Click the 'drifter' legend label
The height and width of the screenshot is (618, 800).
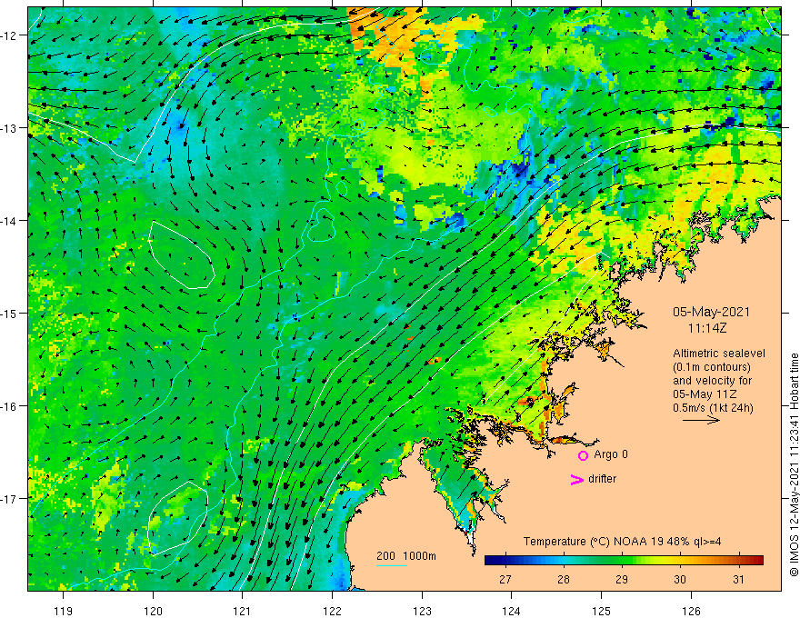(x=602, y=479)
